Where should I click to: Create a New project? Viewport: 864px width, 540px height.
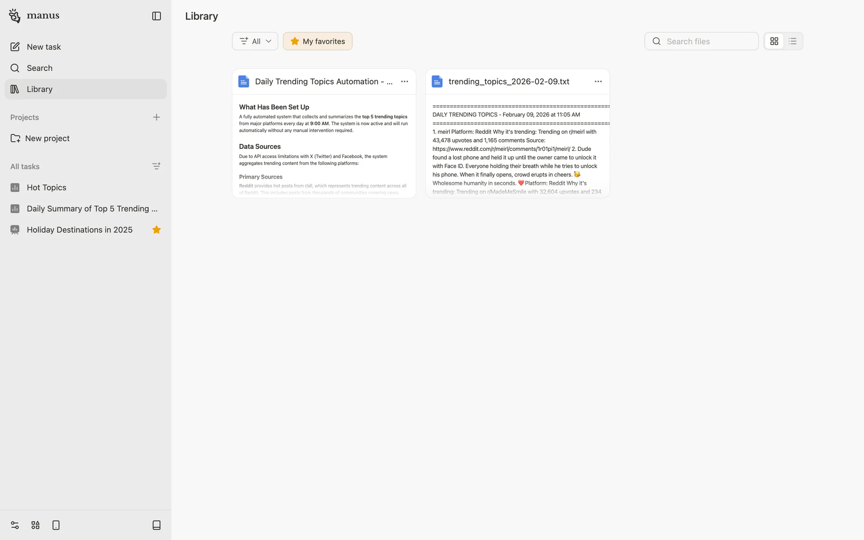[x=47, y=139]
